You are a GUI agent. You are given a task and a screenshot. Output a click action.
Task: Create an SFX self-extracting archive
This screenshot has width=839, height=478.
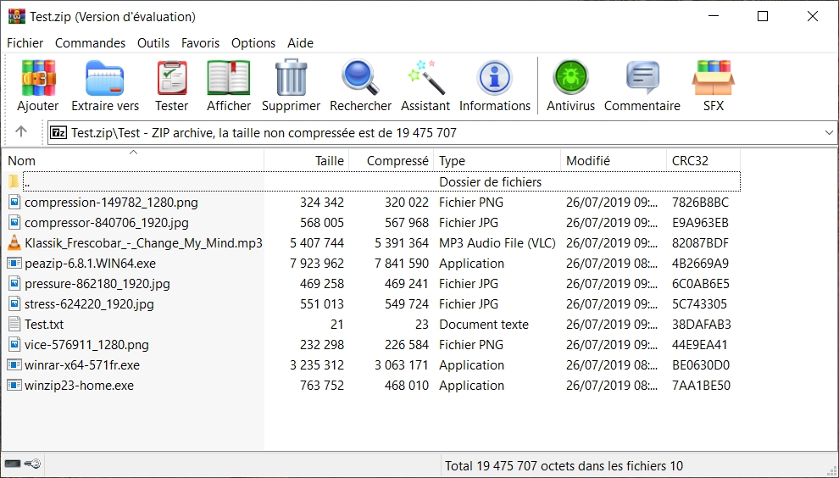click(713, 79)
